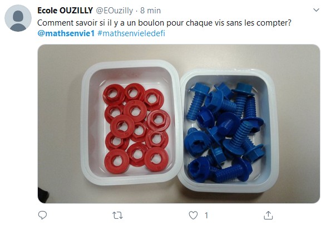Open the reply speech bubble icon
The image size is (326, 225).
(x=42, y=215)
